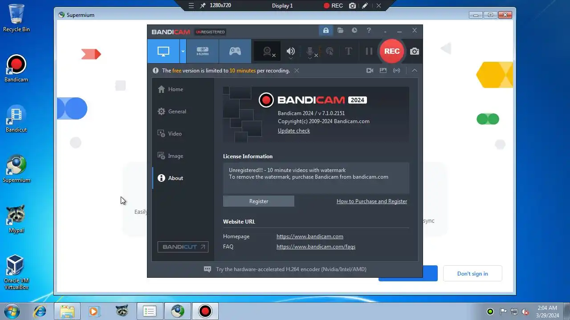Click the pin icon on recorder bar
The image size is (570, 320).
click(x=203, y=6)
